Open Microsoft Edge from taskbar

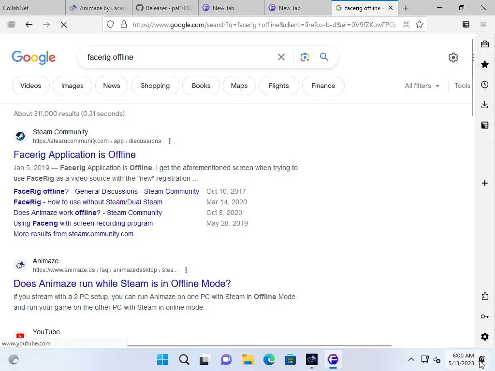[x=269, y=359]
